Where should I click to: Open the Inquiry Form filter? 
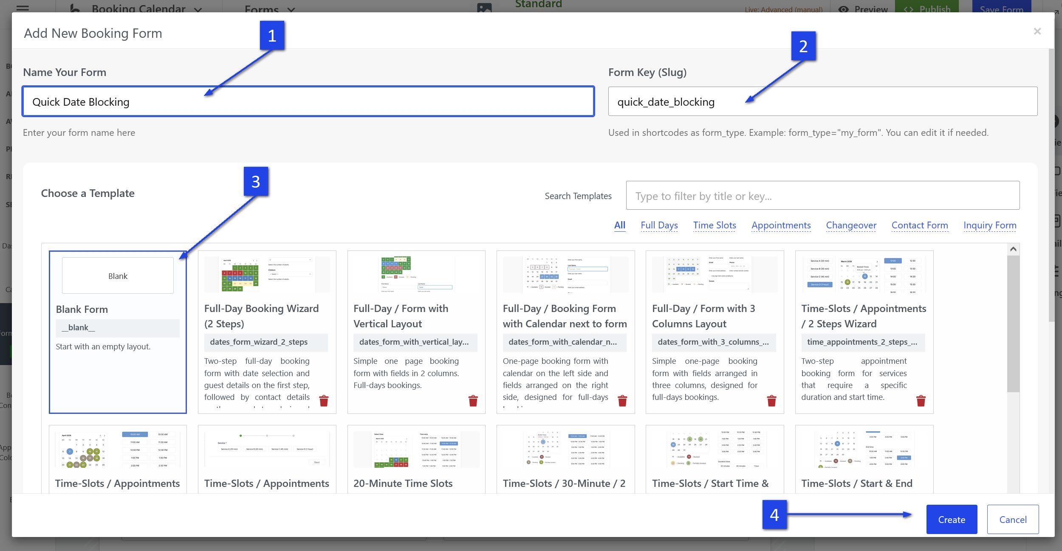pos(990,225)
